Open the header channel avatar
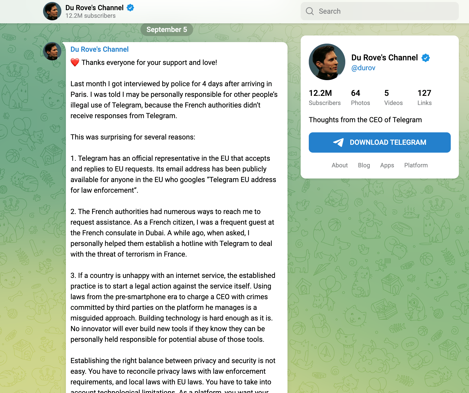469x393 pixels. [x=52, y=11]
